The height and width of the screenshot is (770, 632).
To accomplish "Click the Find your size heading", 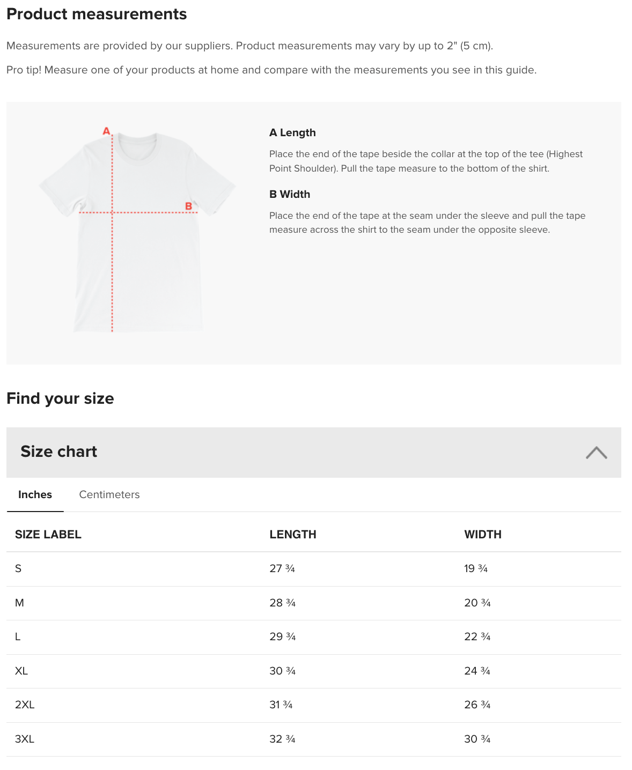I will coord(60,398).
